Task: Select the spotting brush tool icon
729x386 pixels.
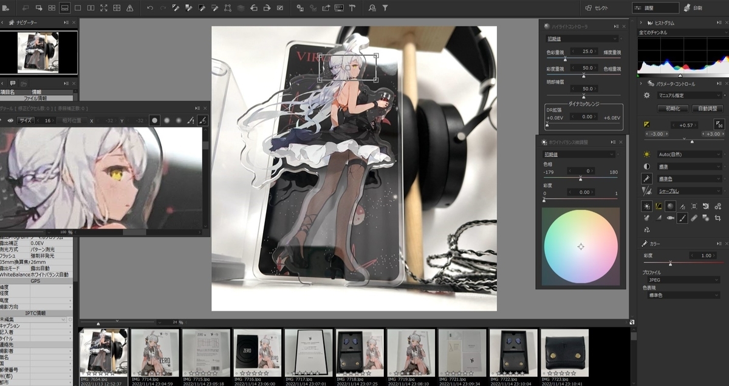Action: [x=682, y=217]
